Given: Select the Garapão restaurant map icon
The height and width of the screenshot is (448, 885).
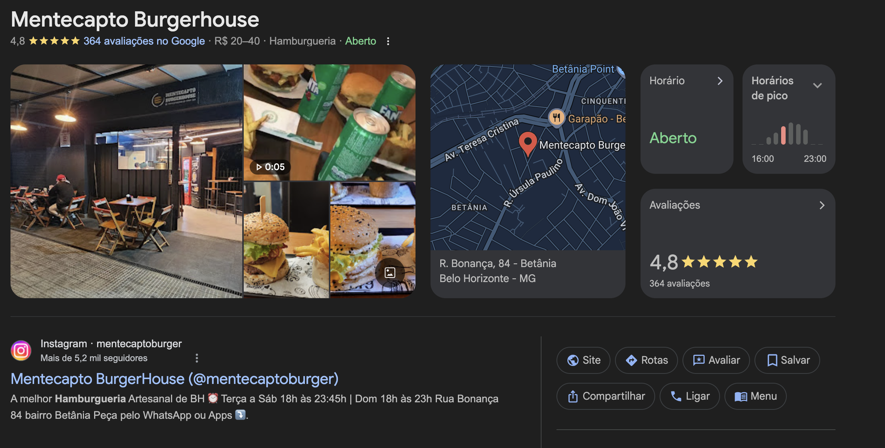Looking at the screenshot, I should (556, 118).
